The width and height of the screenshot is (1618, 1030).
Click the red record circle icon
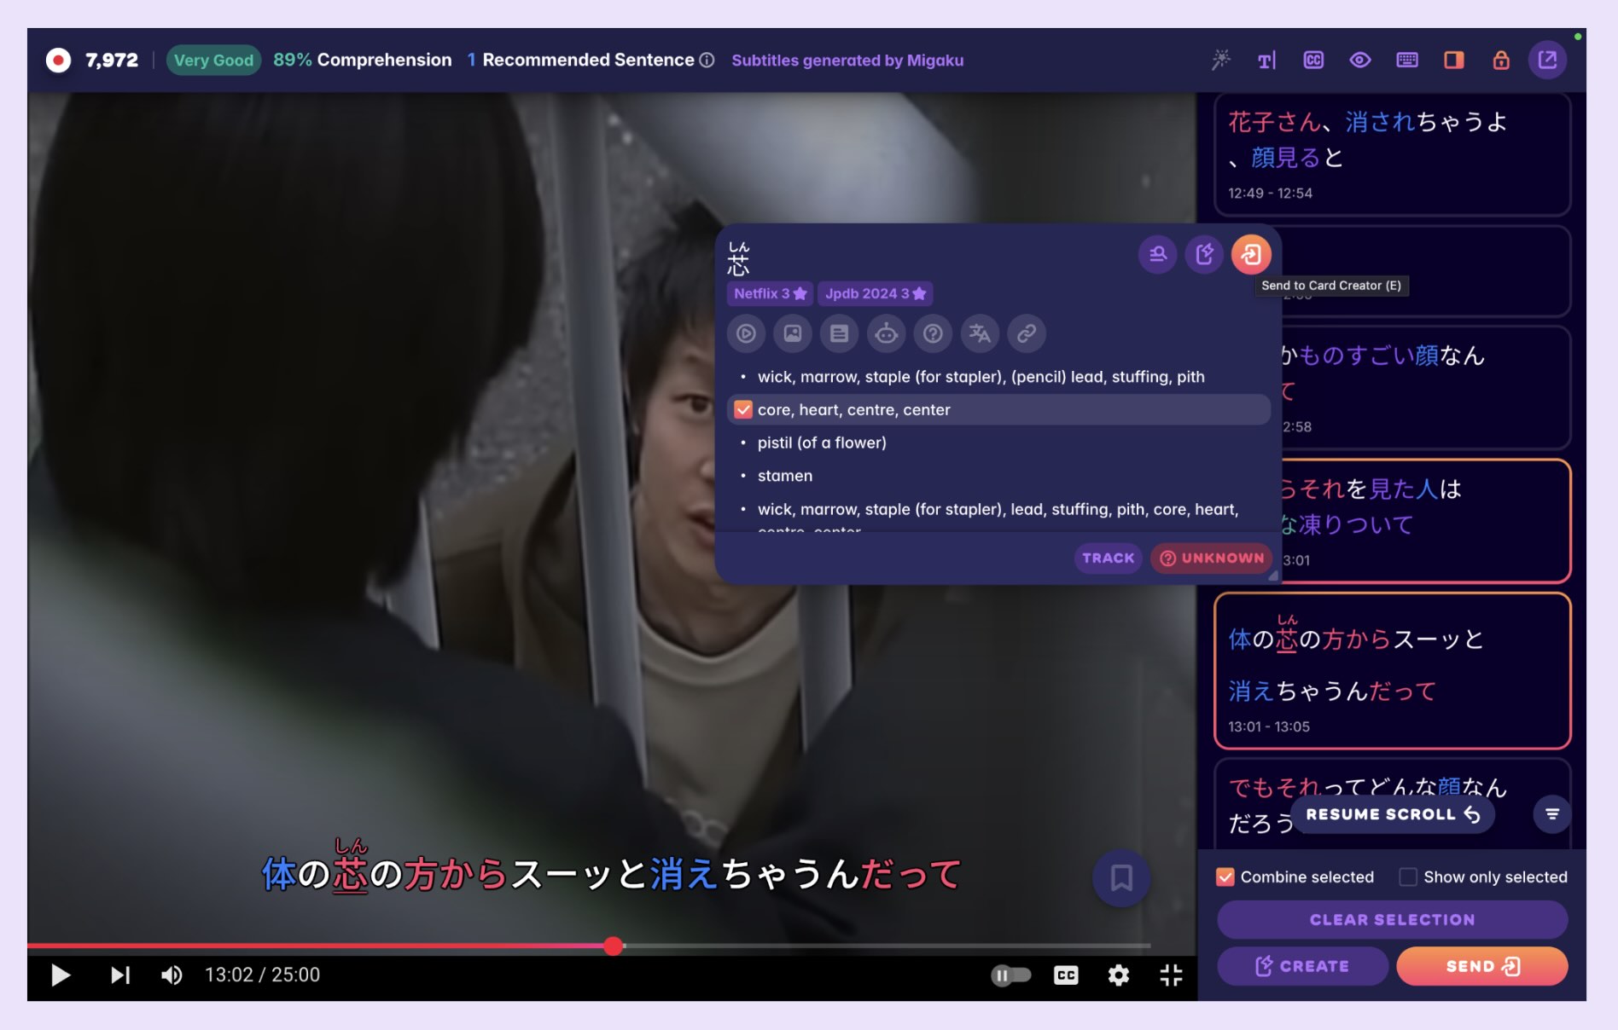pos(58,60)
